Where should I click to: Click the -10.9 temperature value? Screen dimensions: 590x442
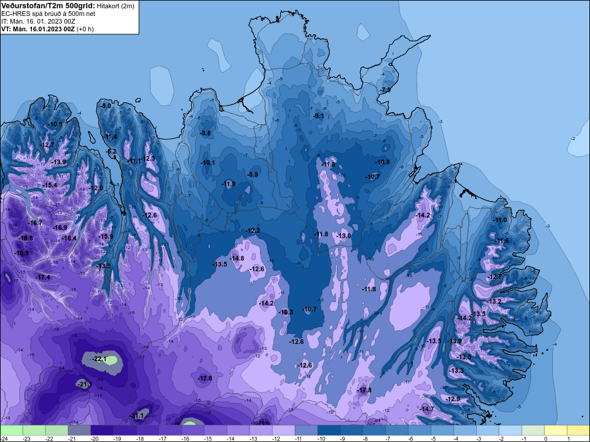coord(55,124)
